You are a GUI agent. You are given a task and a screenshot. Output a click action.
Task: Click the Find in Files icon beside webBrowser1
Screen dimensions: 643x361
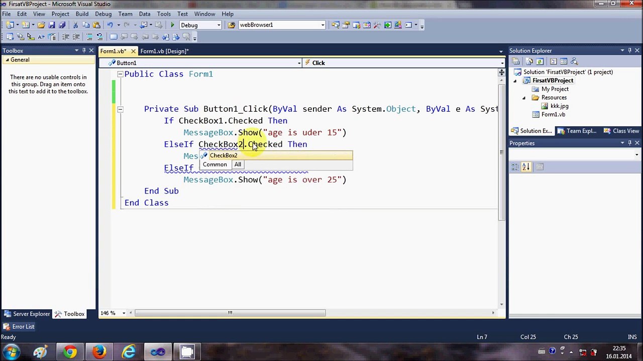click(232, 25)
